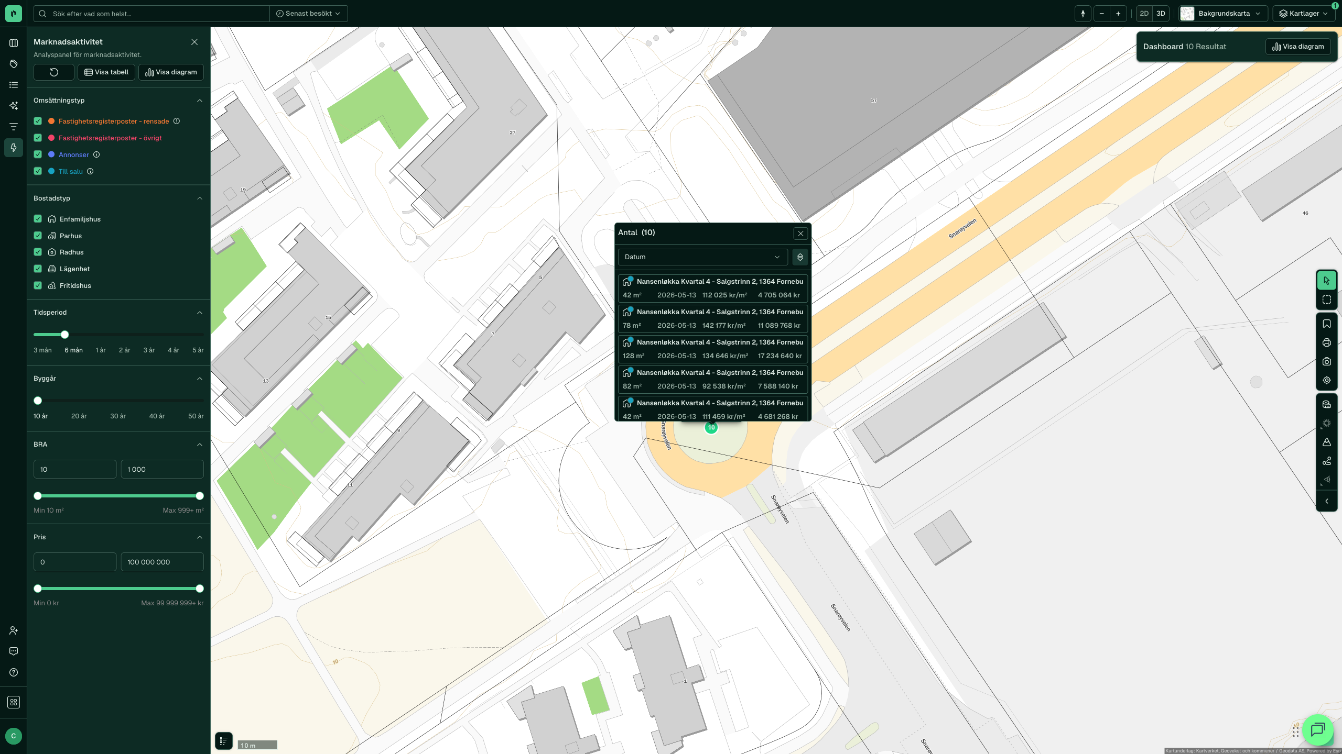Click the bookmark icon in right toolbar

[1326, 324]
